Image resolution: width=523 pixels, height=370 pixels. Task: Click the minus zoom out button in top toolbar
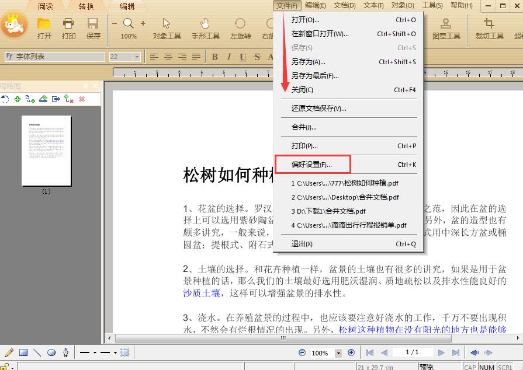115,23
